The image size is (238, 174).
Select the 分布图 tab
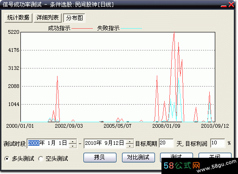click(x=74, y=18)
